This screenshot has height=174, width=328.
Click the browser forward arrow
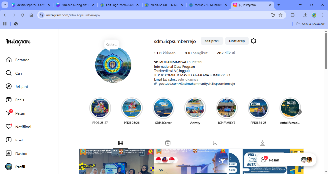click(14, 15)
